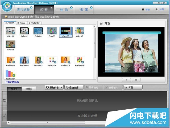This screenshot has height=128, width=170.
Task: Click the Wondershare Photo Story logo icon
Action: coord(7,6)
